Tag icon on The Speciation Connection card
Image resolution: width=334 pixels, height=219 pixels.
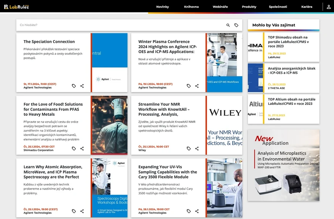[74, 86]
